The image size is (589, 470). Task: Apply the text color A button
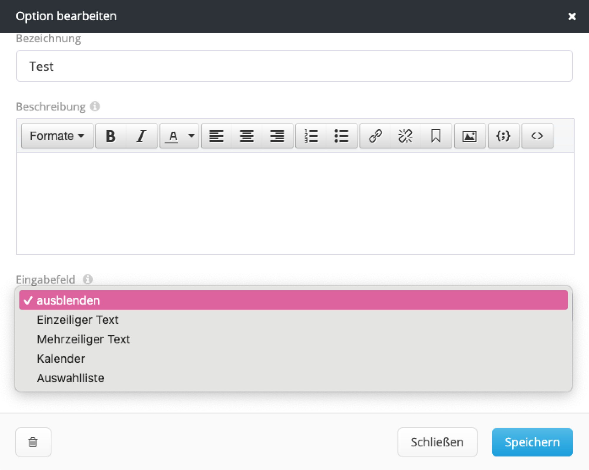coord(173,136)
